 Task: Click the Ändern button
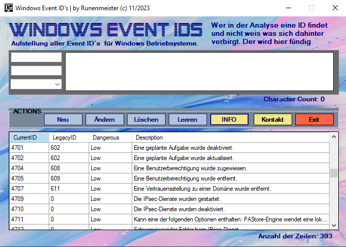(105, 120)
